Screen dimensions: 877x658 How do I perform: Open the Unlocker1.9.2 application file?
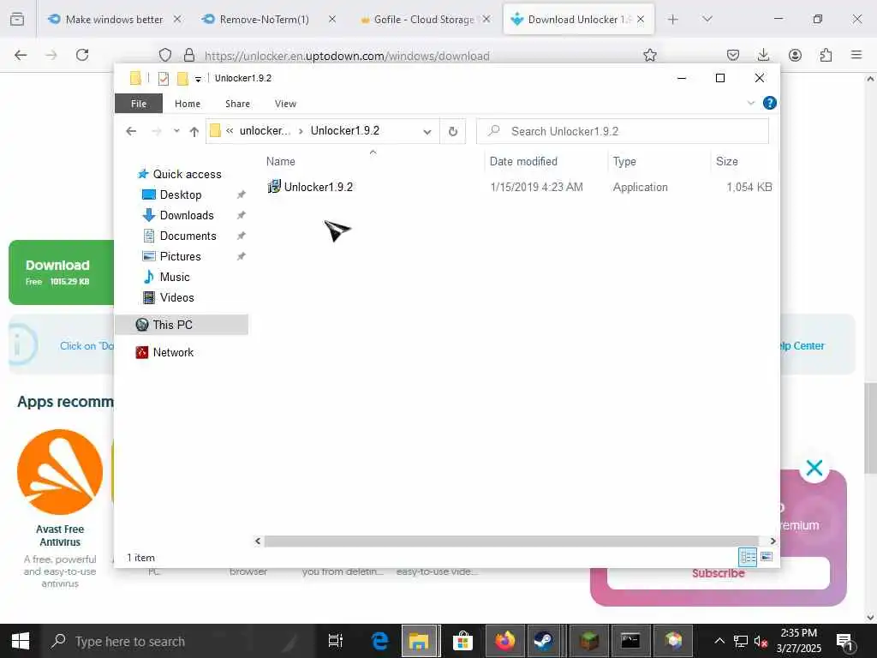pos(319,187)
